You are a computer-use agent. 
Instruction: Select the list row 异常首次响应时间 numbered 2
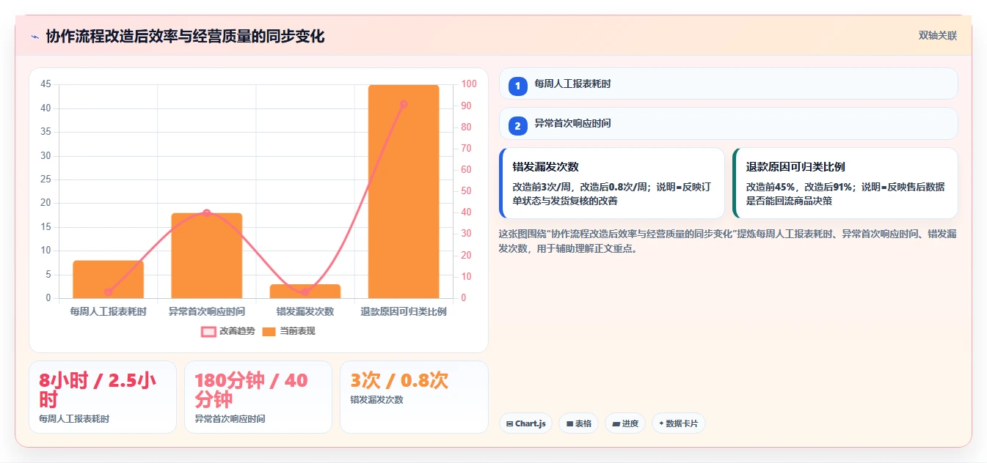728,123
